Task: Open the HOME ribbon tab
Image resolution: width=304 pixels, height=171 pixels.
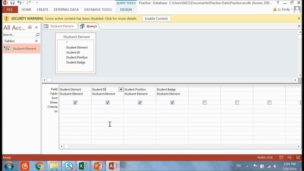Action: click(x=27, y=9)
